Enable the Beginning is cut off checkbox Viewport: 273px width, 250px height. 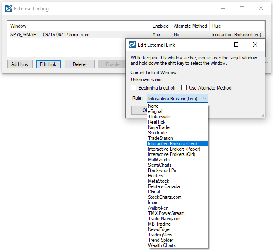pos(134,88)
